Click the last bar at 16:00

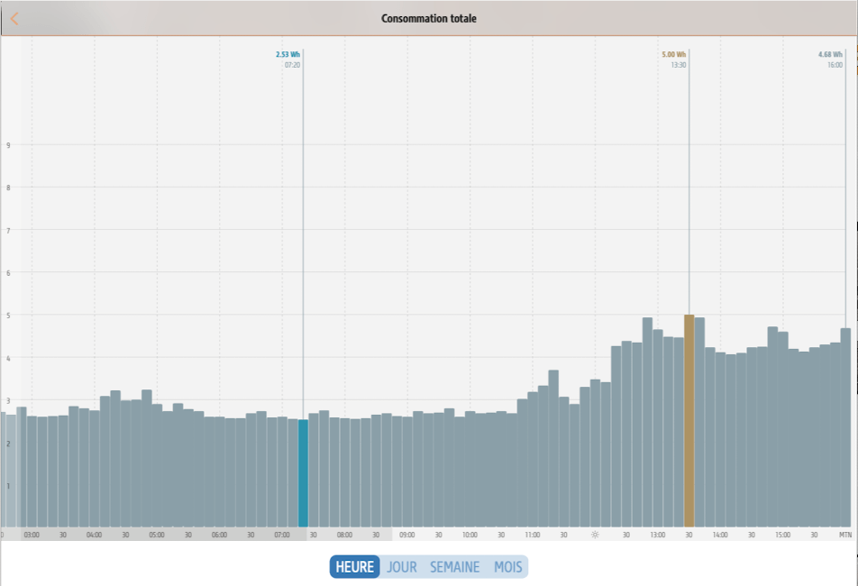(x=845, y=428)
